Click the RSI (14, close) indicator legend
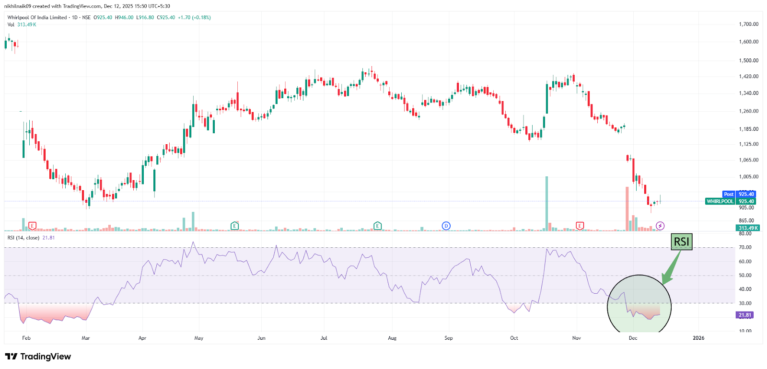Viewport: 767px width, 369px height. [x=23, y=238]
